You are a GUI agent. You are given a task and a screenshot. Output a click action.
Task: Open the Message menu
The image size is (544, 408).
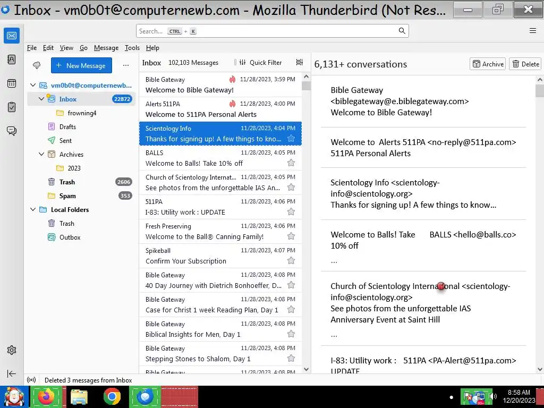106,48
